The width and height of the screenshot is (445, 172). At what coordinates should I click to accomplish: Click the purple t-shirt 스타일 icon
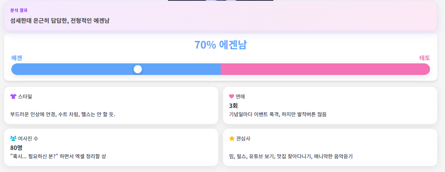click(x=13, y=96)
